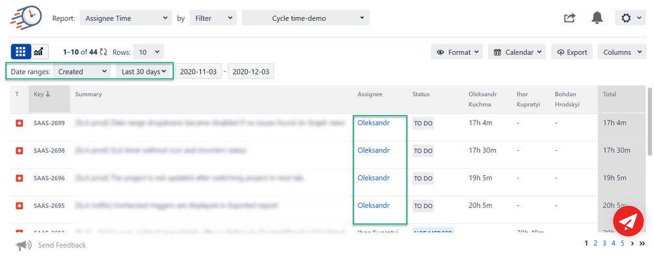Click the Oleksandr Kuchma column header
Screen dimensions: 654x264
(x=482, y=99)
